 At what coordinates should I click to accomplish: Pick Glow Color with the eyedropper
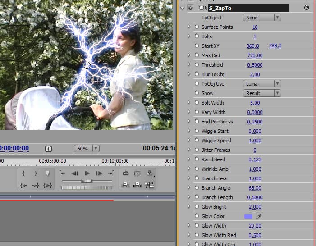[259, 216]
